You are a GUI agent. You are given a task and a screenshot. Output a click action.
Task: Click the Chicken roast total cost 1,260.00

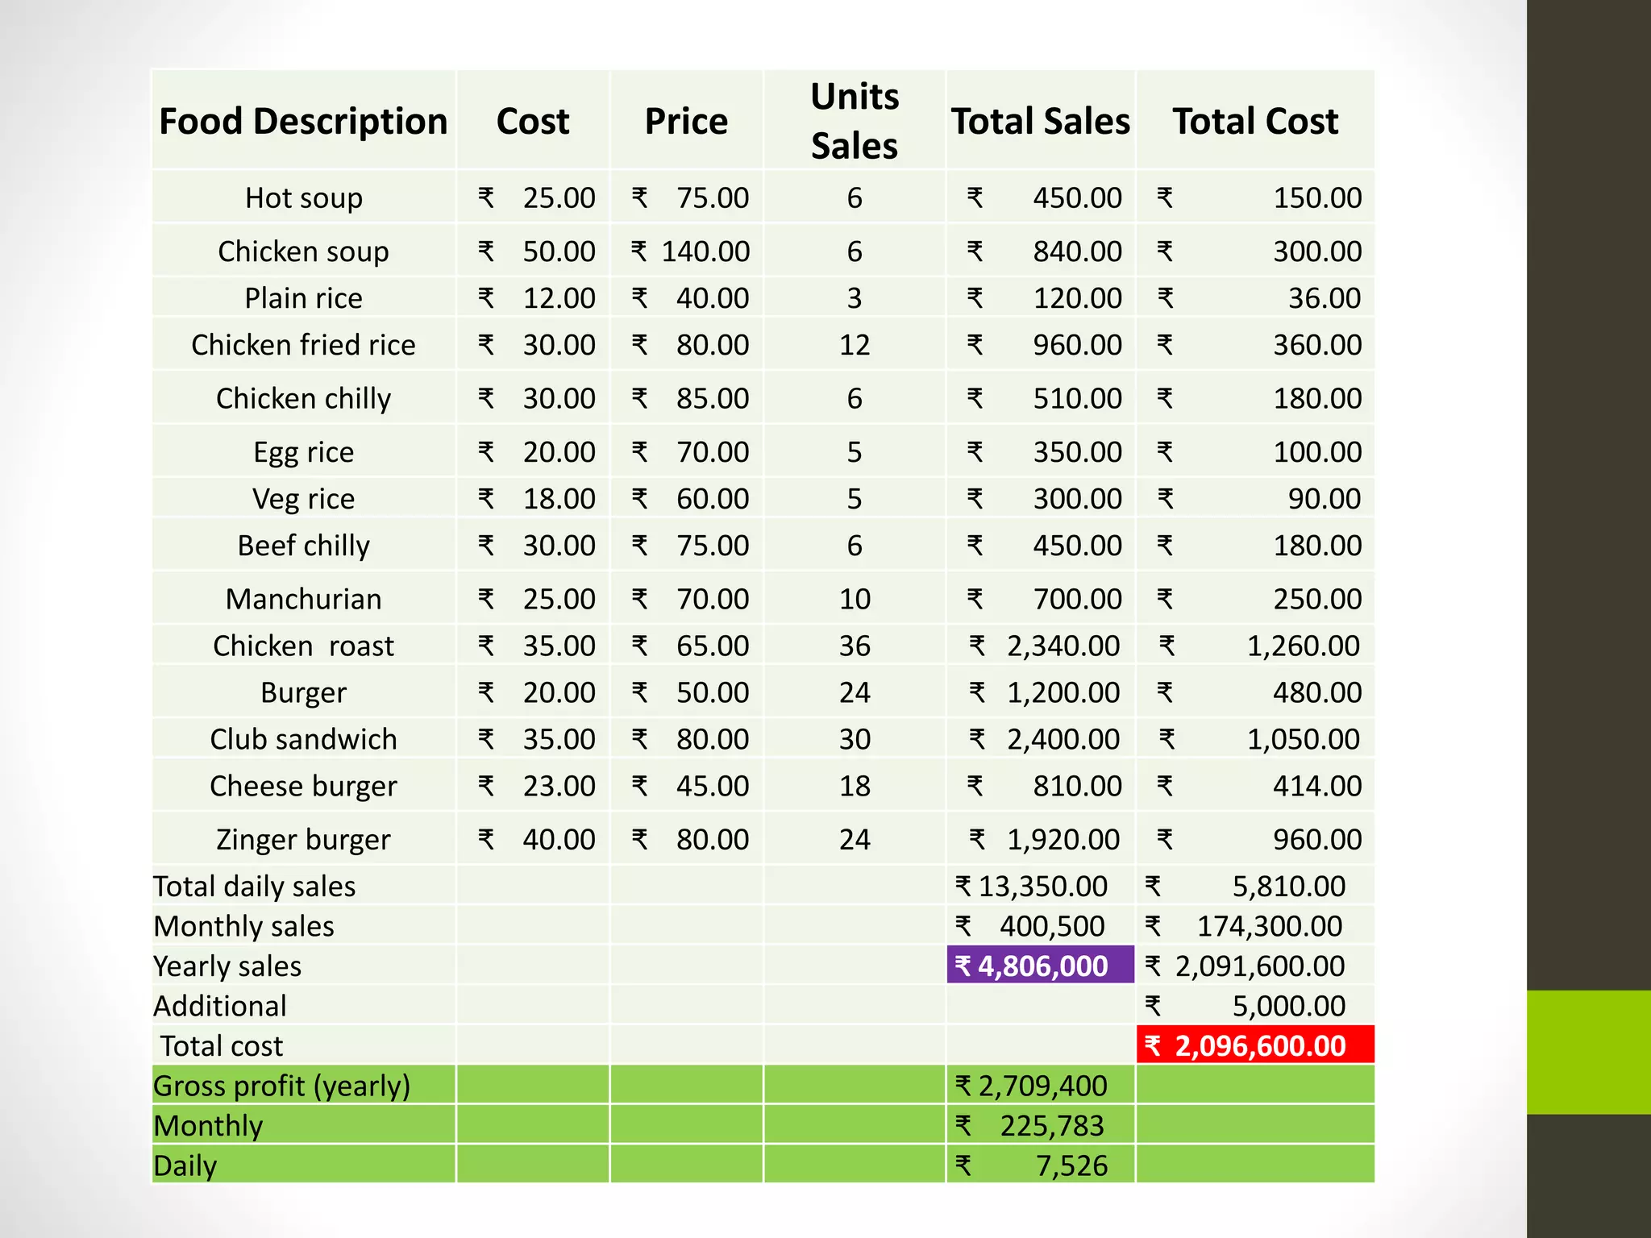pyautogui.click(x=1304, y=646)
